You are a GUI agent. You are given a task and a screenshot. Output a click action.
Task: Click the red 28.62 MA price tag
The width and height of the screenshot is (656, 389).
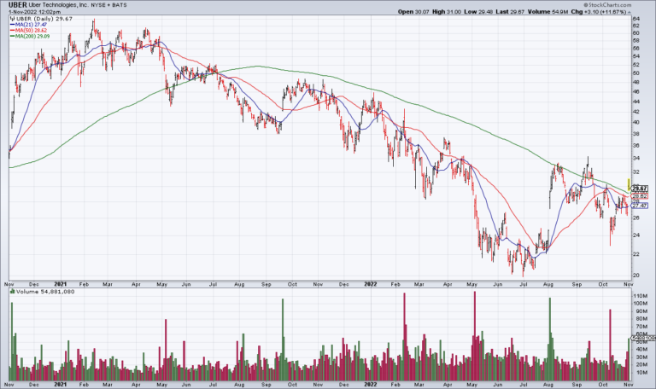[641, 195]
